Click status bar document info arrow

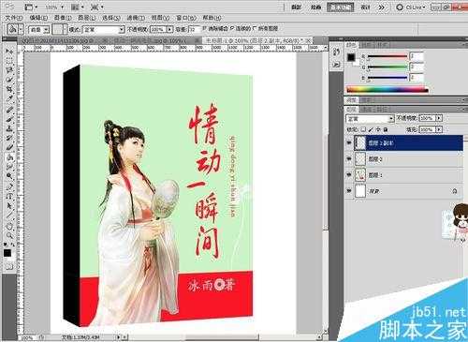coord(119,337)
